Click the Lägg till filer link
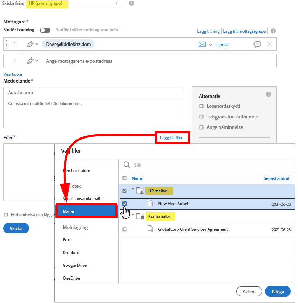Image resolution: width=298 pixels, height=303 pixels. click(x=172, y=138)
